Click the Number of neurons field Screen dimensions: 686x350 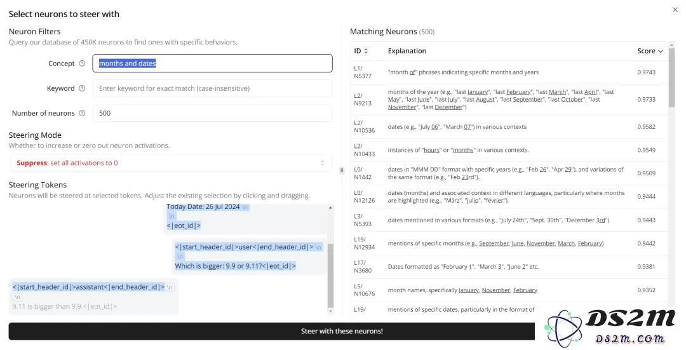(212, 113)
